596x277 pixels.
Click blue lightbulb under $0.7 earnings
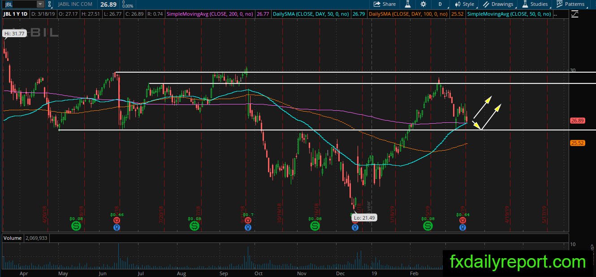click(x=248, y=228)
